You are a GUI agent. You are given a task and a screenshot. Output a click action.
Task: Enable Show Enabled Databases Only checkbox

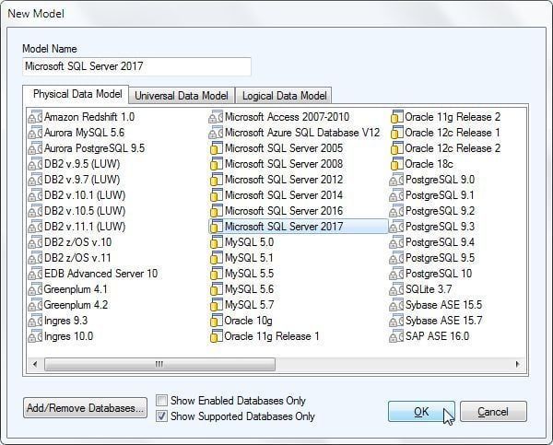(161, 400)
